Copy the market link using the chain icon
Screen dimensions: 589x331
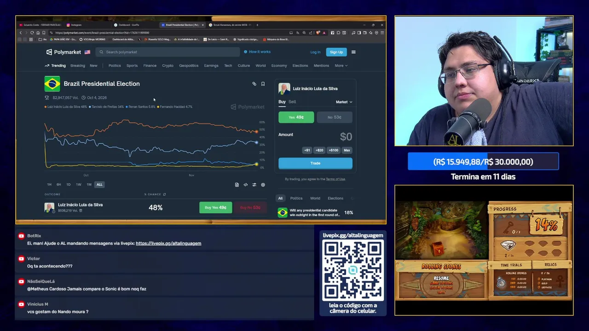click(x=254, y=84)
